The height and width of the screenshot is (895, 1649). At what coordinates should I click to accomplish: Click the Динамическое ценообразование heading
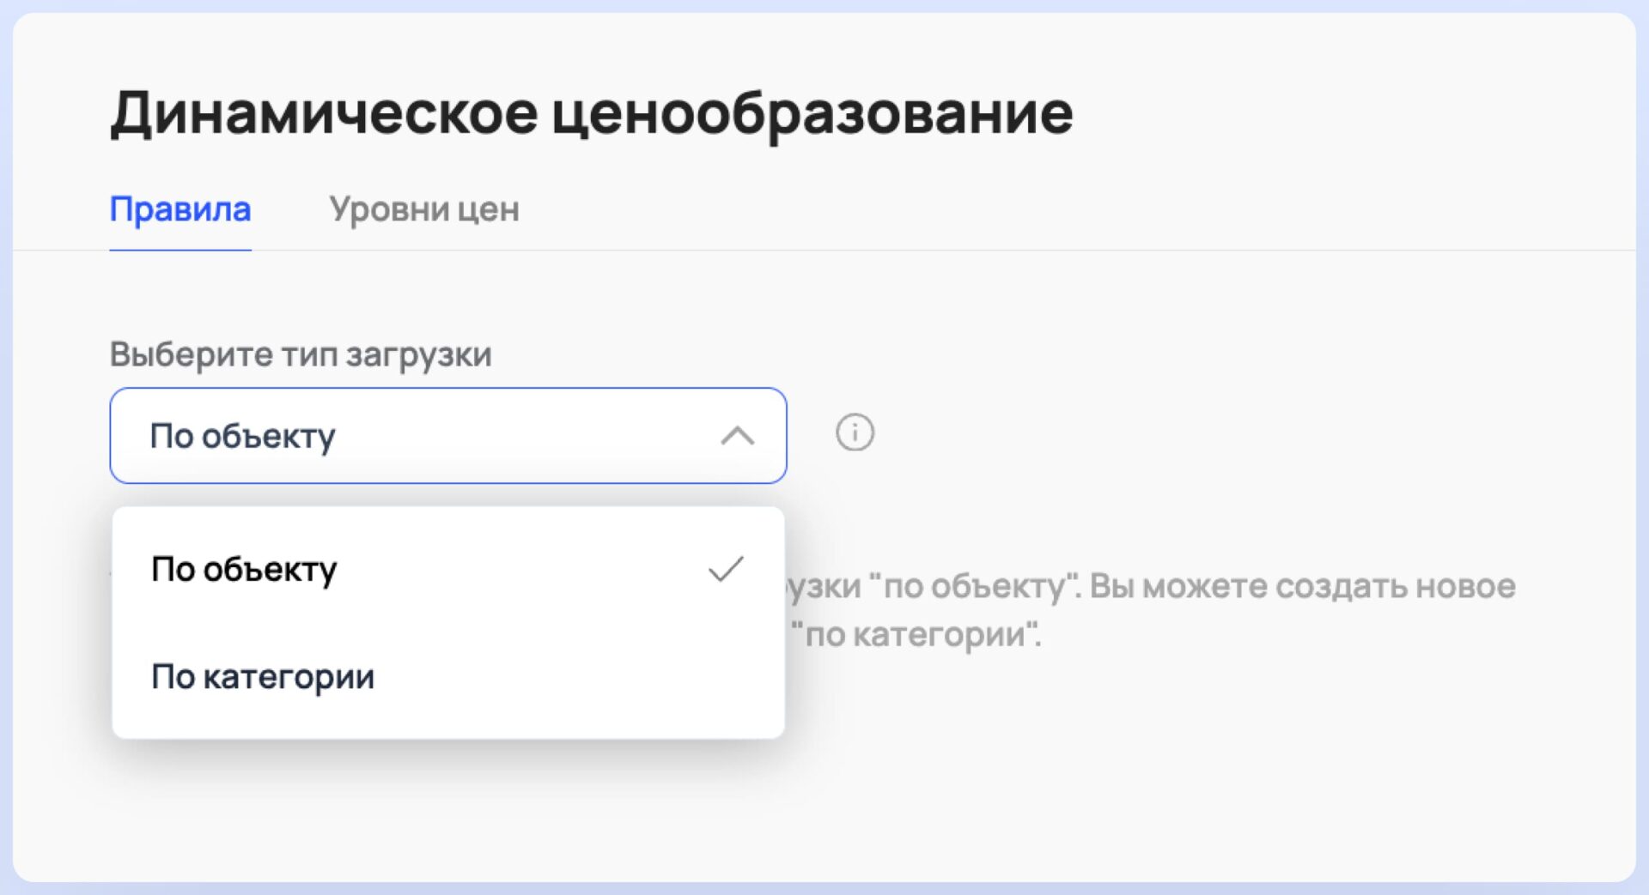[x=591, y=113]
